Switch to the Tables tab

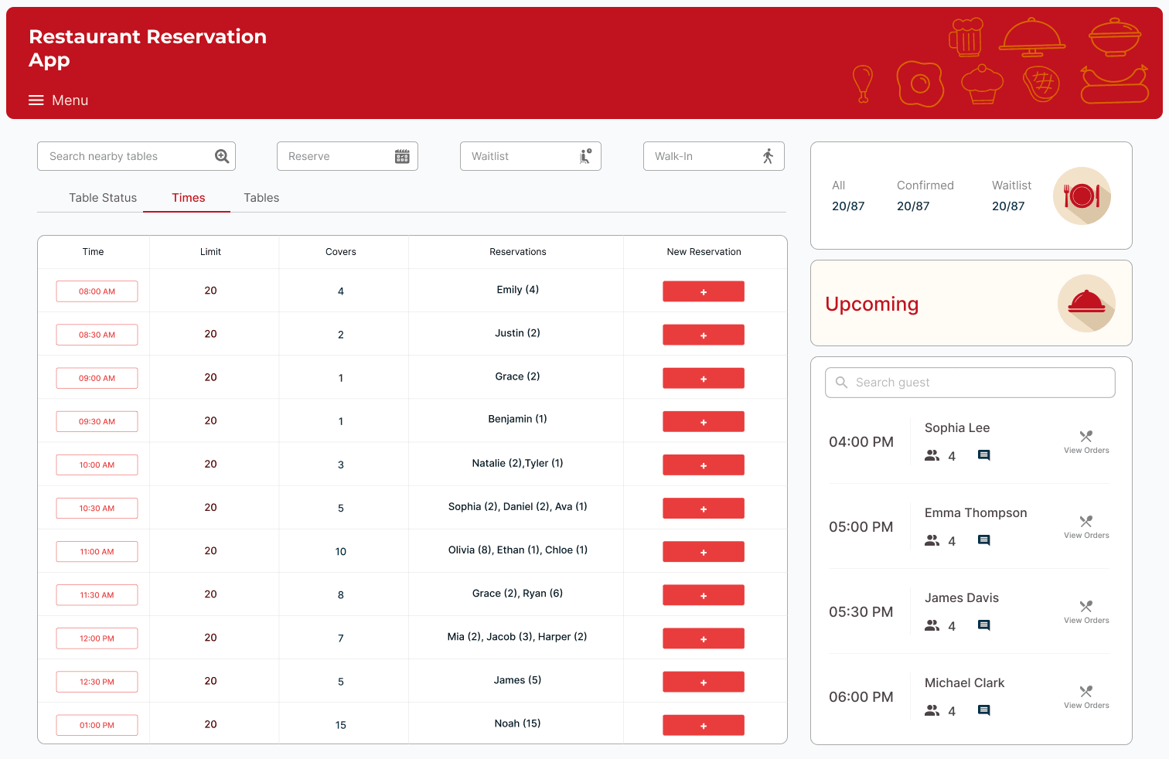(261, 198)
